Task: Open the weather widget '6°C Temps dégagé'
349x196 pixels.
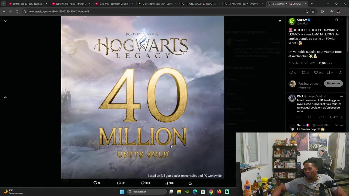Action: point(14,192)
